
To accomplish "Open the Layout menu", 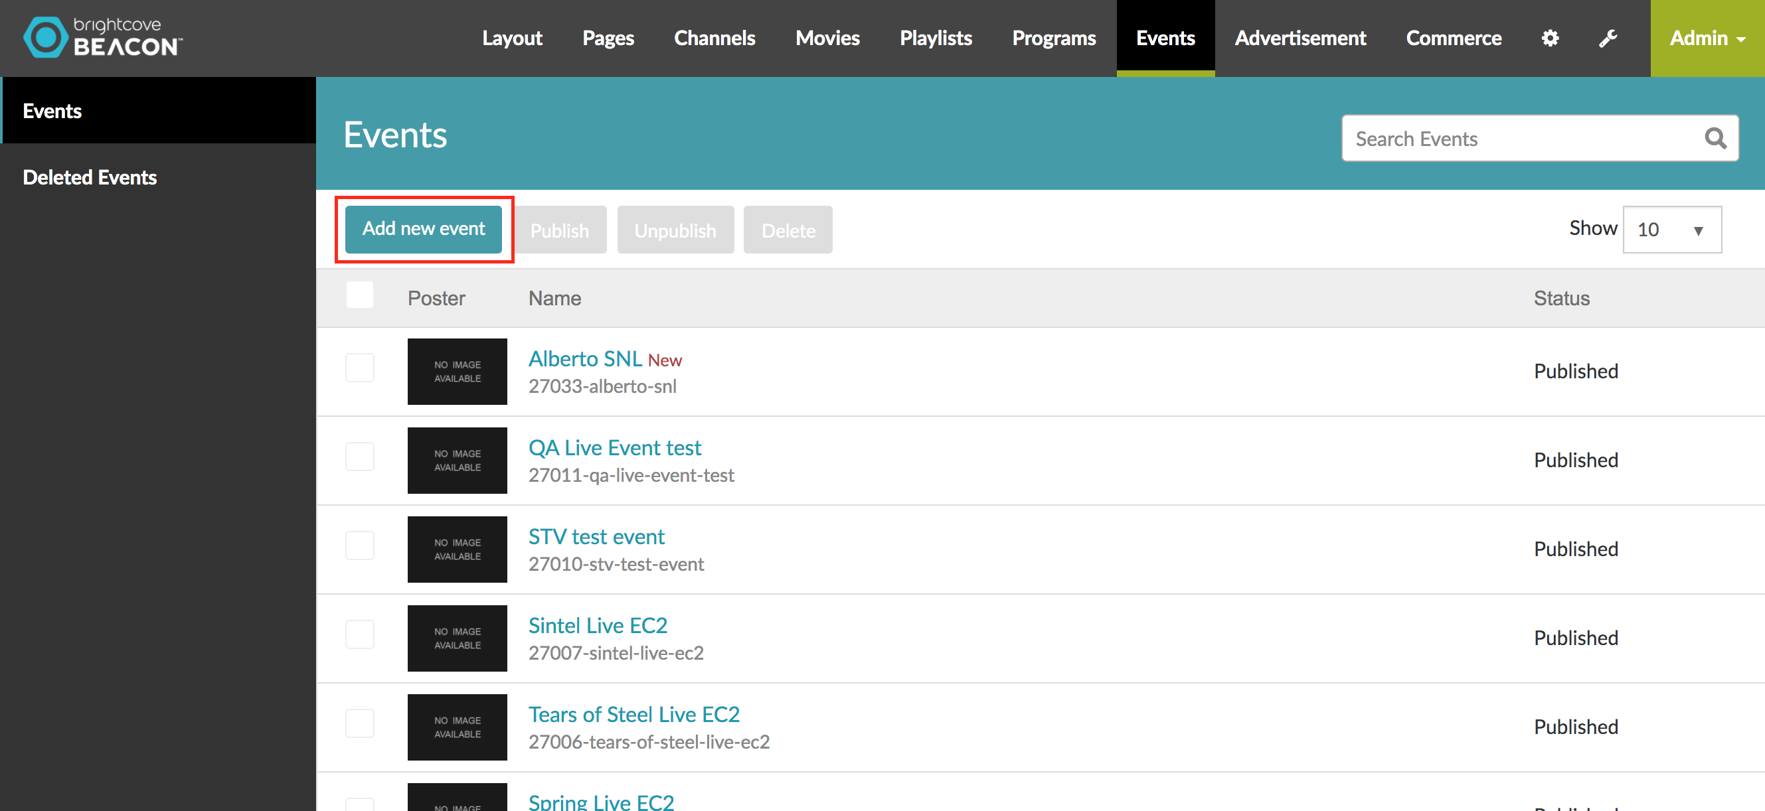I will click(x=512, y=38).
